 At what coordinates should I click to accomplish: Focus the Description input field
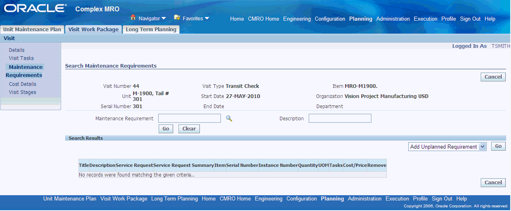[340, 118]
